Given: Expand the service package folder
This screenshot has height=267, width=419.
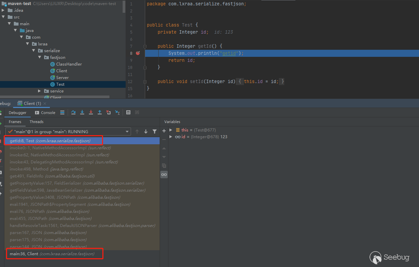Looking at the screenshot, I should 39,91.
